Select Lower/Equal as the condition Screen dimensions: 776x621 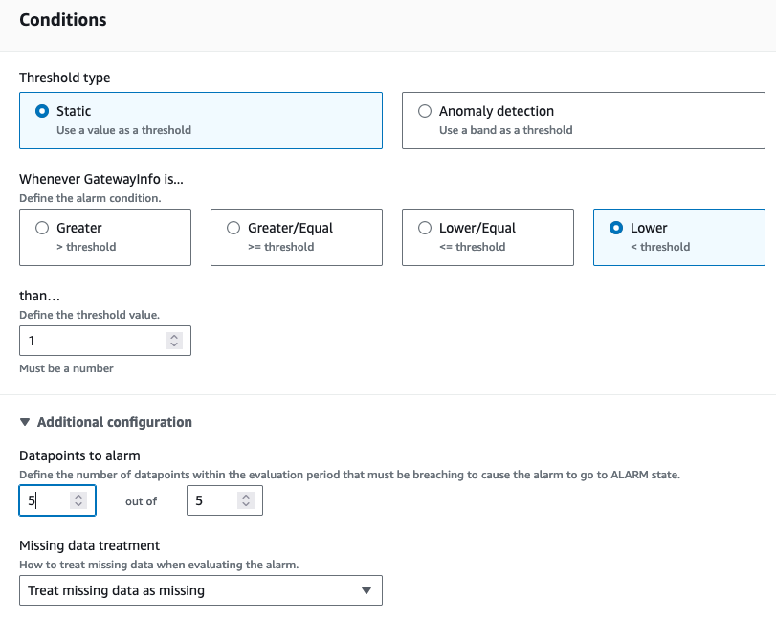tap(425, 228)
